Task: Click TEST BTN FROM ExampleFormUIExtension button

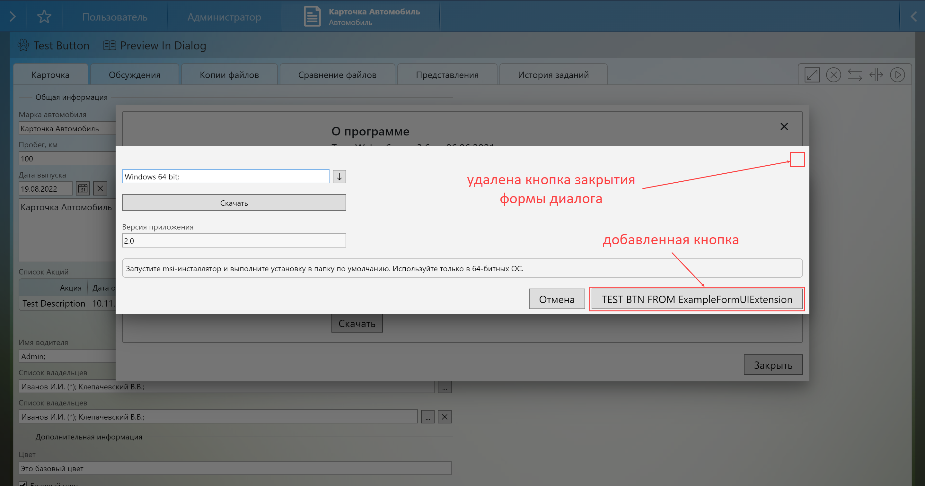Action: coord(697,299)
